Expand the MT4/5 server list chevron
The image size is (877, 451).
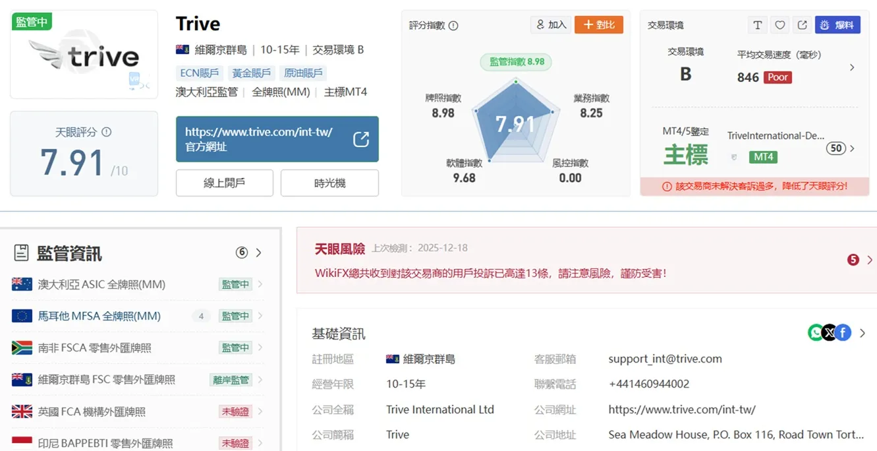(x=852, y=148)
